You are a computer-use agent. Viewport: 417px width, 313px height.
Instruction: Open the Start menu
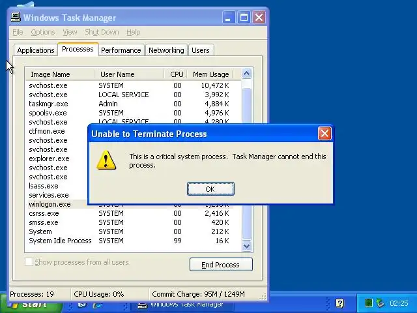[x=31, y=306]
